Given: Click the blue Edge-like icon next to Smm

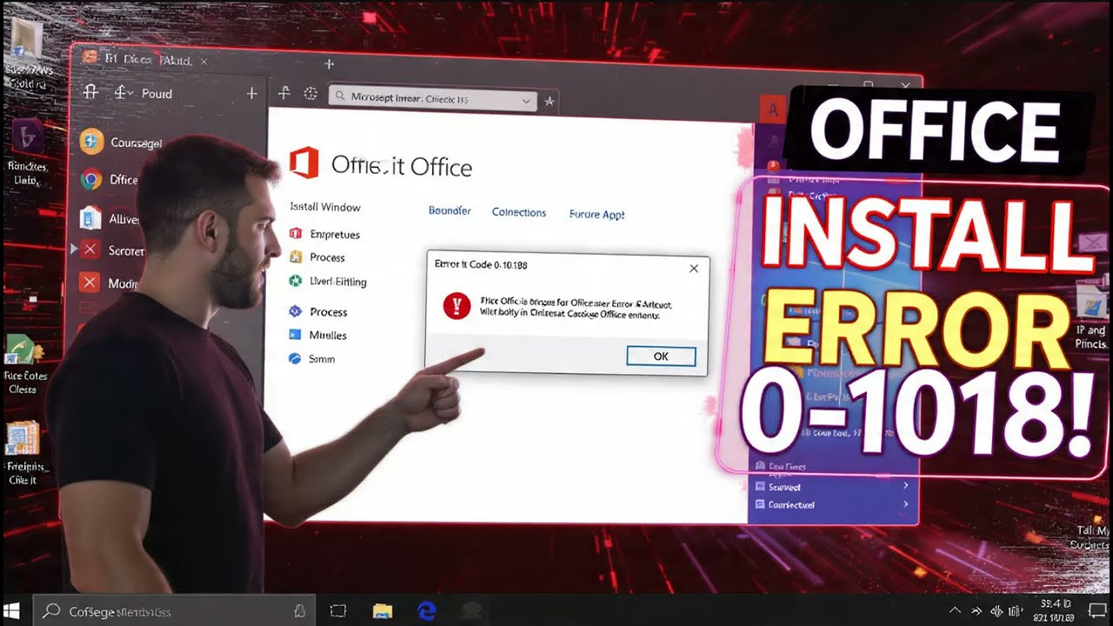Looking at the screenshot, I should point(294,358).
